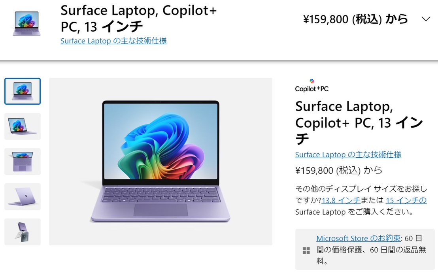Image resolution: width=438 pixels, height=273 pixels.
Task: Open the Microsoft Store のお約束 link
Action: point(358,238)
